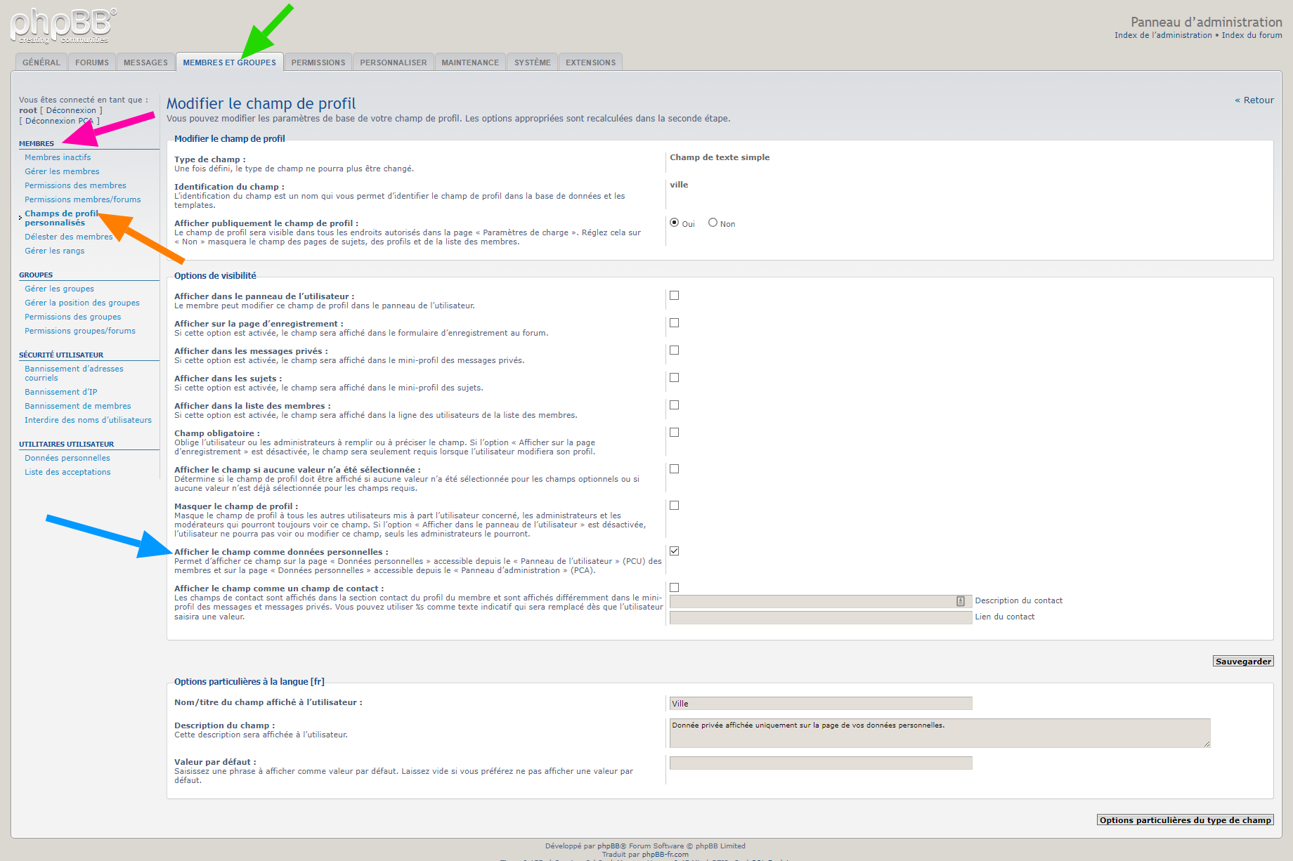This screenshot has height=861, width=1293.
Task: Select the Non radio button
Action: (x=713, y=223)
